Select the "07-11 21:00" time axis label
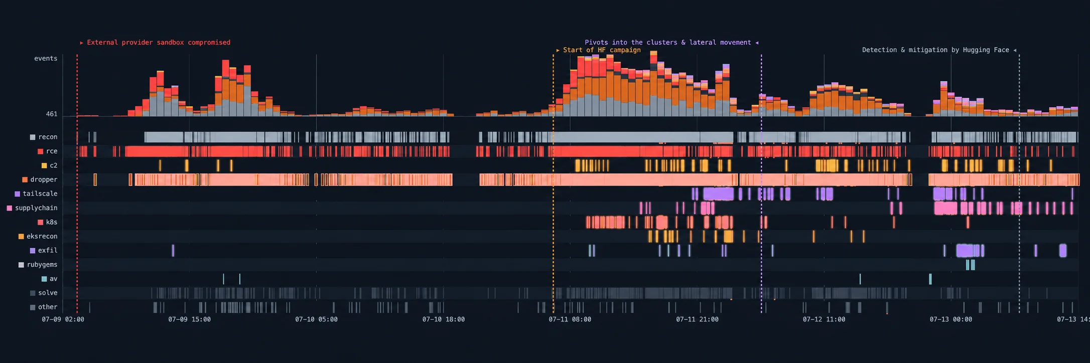Viewport: 1090px width, 363px height. (x=697, y=319)
